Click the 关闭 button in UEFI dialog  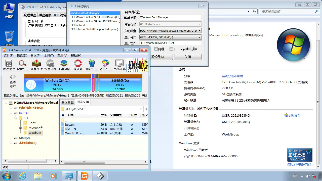tap(188, 57)
